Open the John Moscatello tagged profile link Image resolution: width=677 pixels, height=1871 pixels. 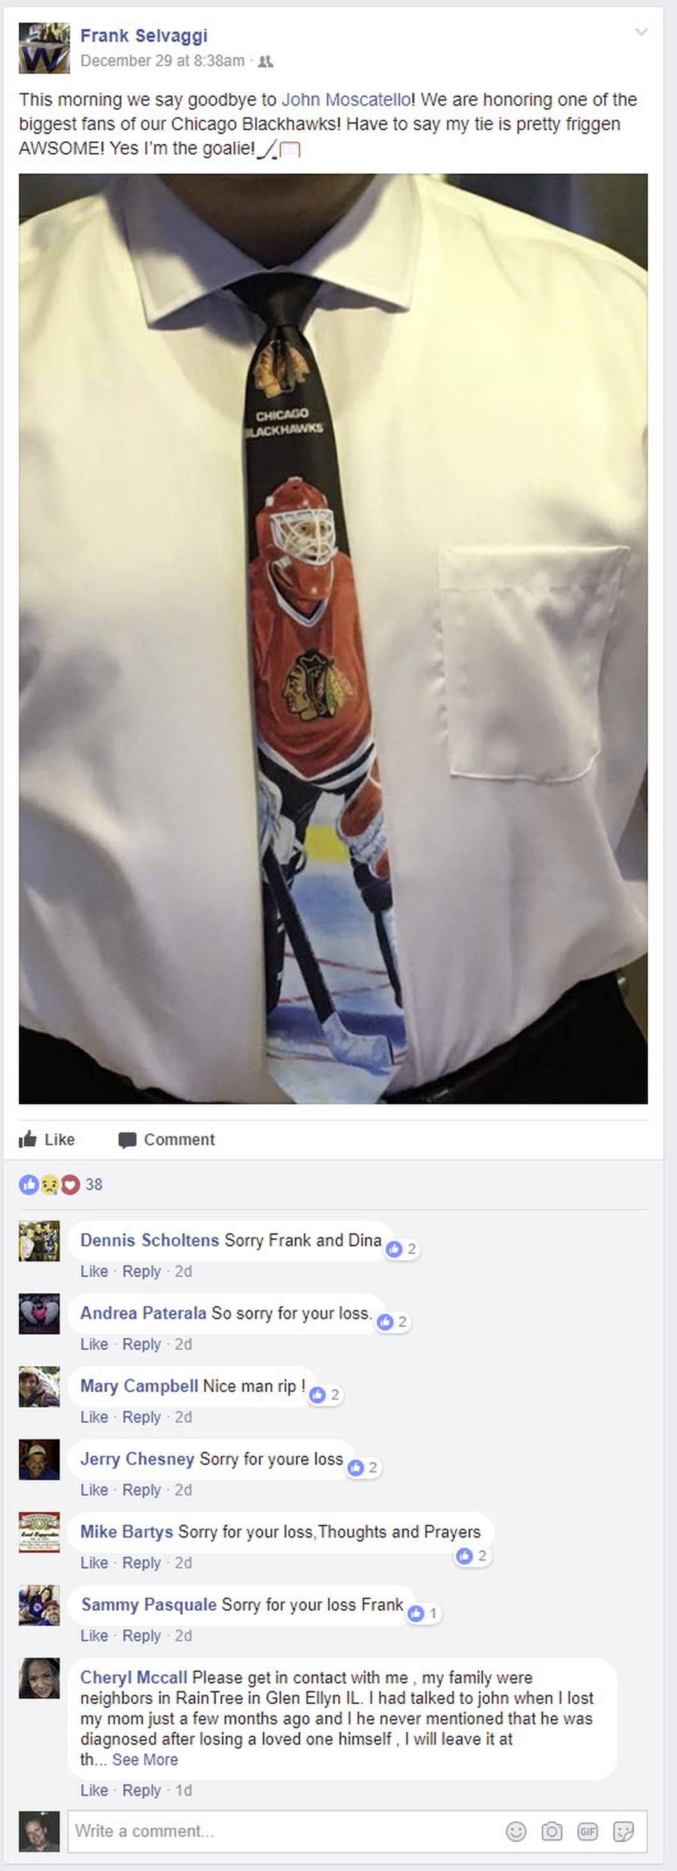[x=346, y=100]
